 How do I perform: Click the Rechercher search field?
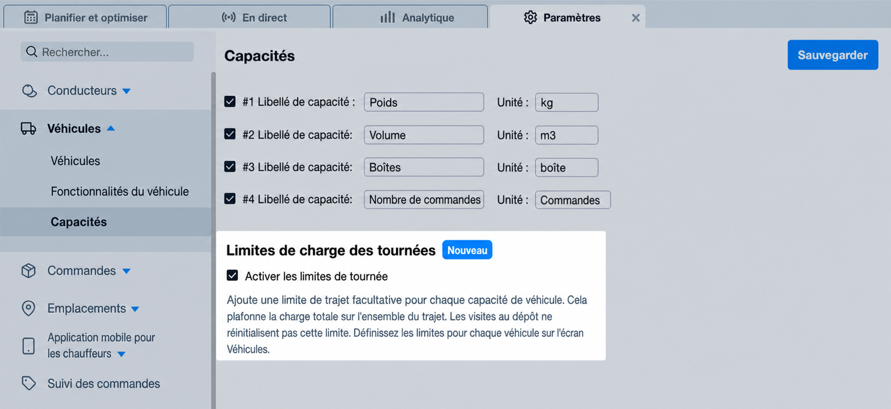tap(107, 52)
